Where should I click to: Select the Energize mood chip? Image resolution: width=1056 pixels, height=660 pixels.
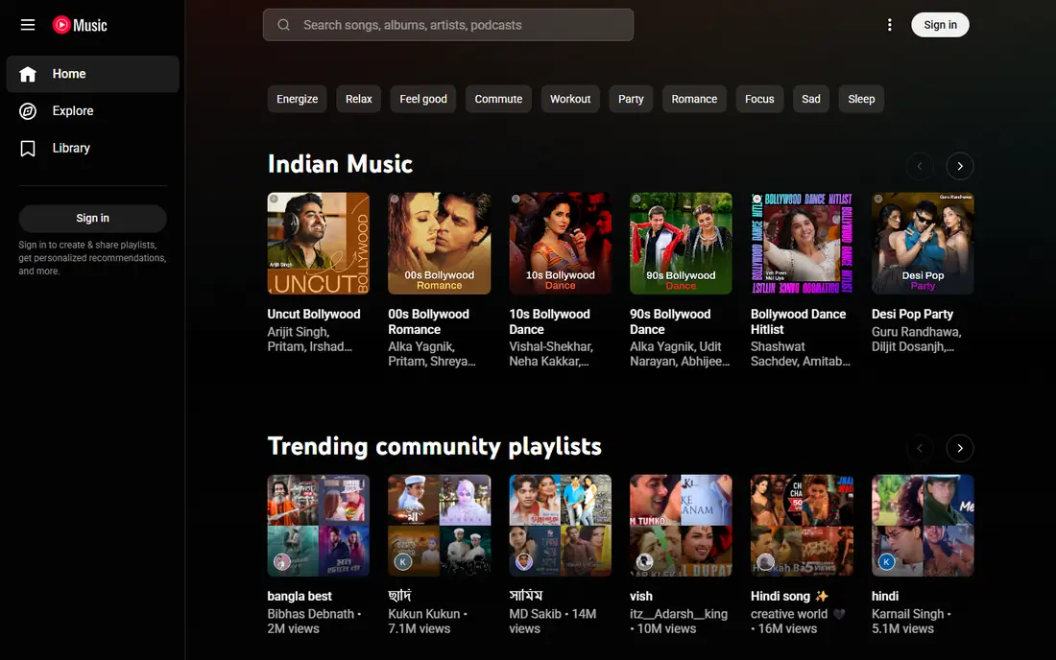[297, 99]
